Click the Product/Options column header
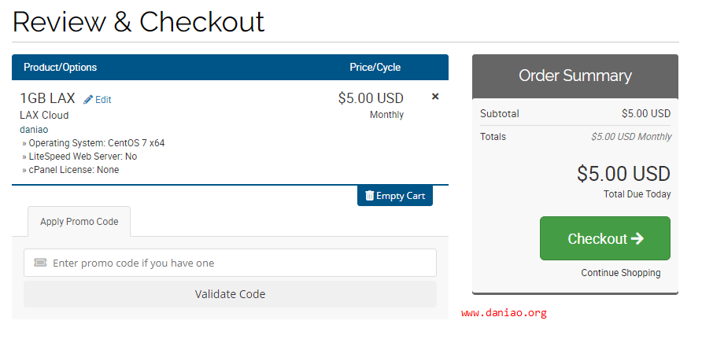 [61, 68]
